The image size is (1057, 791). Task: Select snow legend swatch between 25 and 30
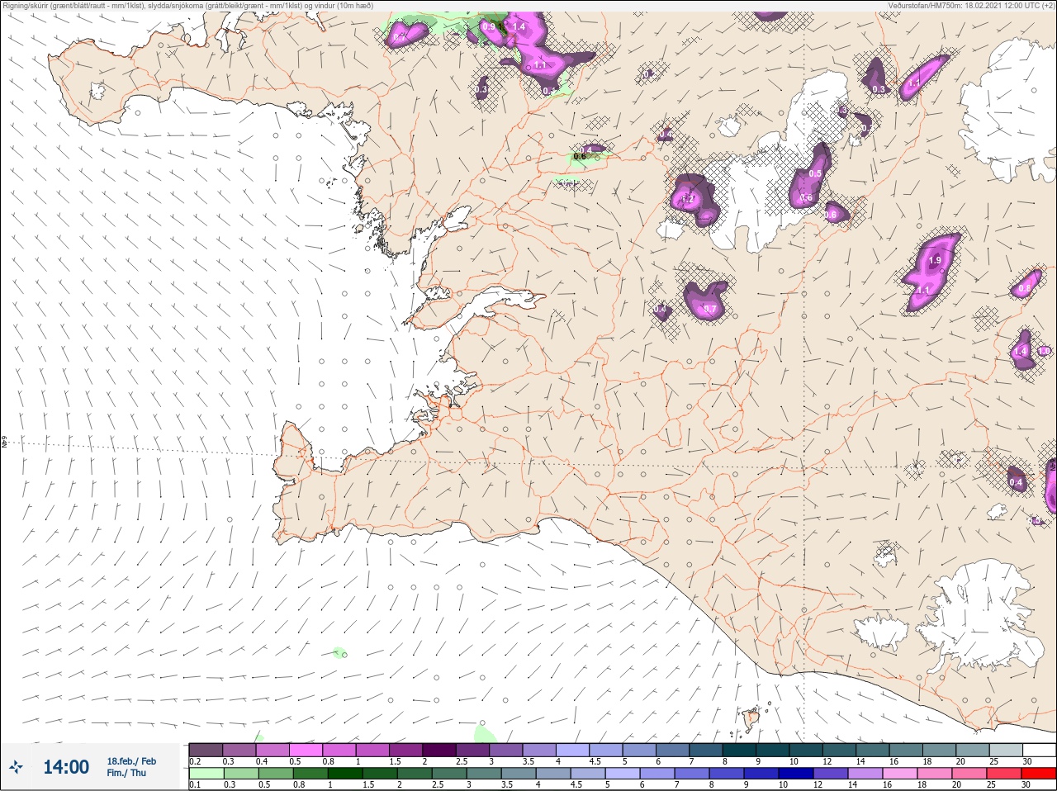[1005, 750]
